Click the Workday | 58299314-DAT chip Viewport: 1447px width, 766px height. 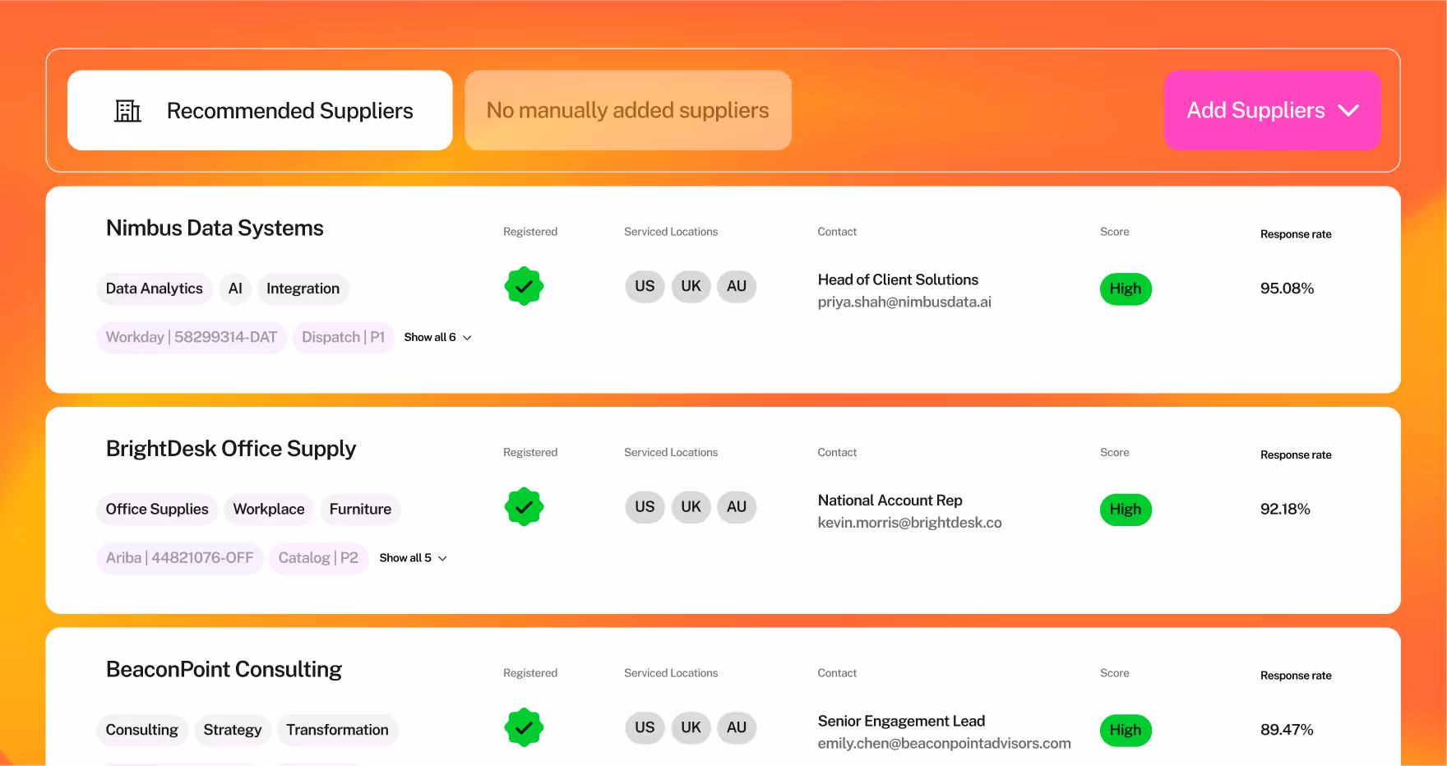192,338
